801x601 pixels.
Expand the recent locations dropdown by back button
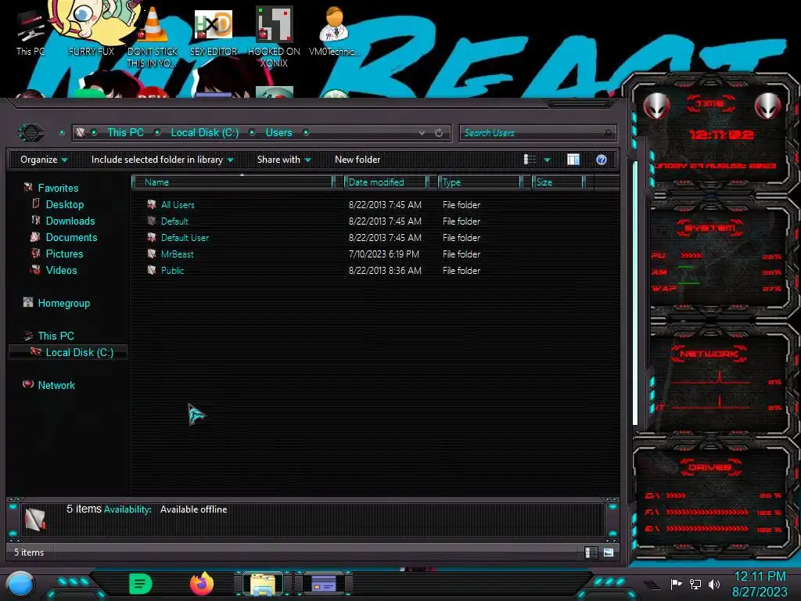coord(62,133)
